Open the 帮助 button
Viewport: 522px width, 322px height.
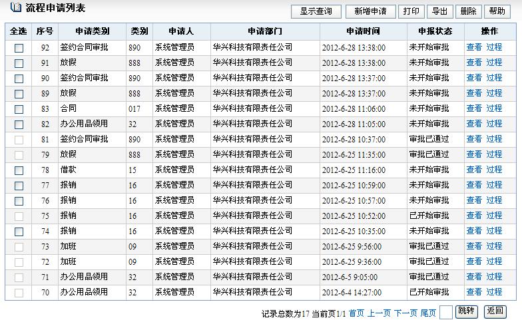coord(497,11)
